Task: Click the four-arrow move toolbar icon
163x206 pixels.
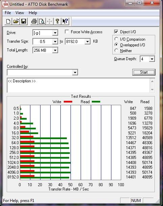Action: [50, 21]
